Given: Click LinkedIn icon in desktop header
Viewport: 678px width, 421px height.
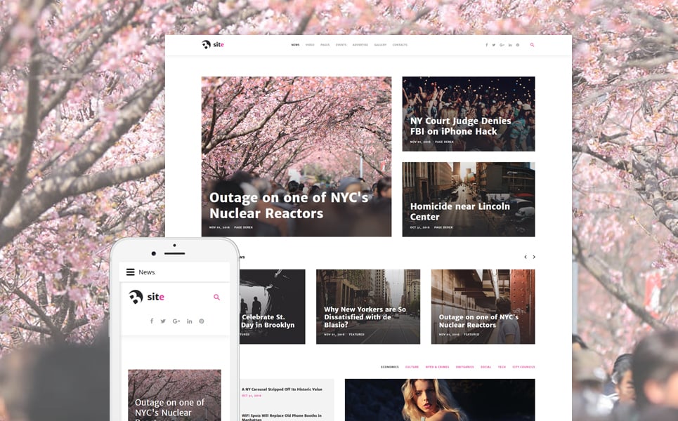Looking at the screenshot, I should 510,45.
